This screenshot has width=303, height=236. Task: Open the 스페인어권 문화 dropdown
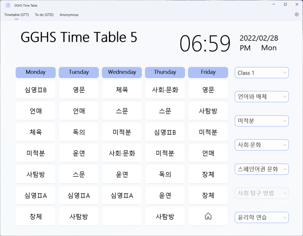click(262, 169)
